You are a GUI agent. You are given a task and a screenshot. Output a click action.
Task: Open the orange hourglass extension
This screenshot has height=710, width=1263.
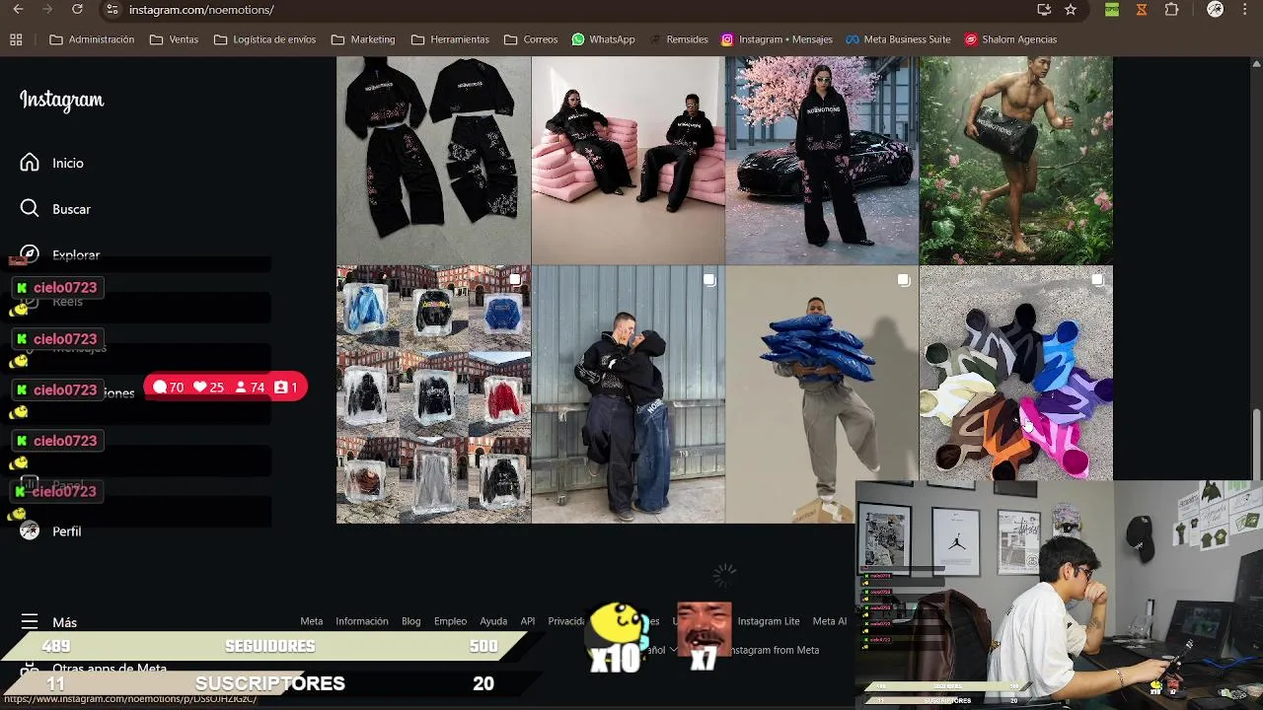[x=1142, y=10]
